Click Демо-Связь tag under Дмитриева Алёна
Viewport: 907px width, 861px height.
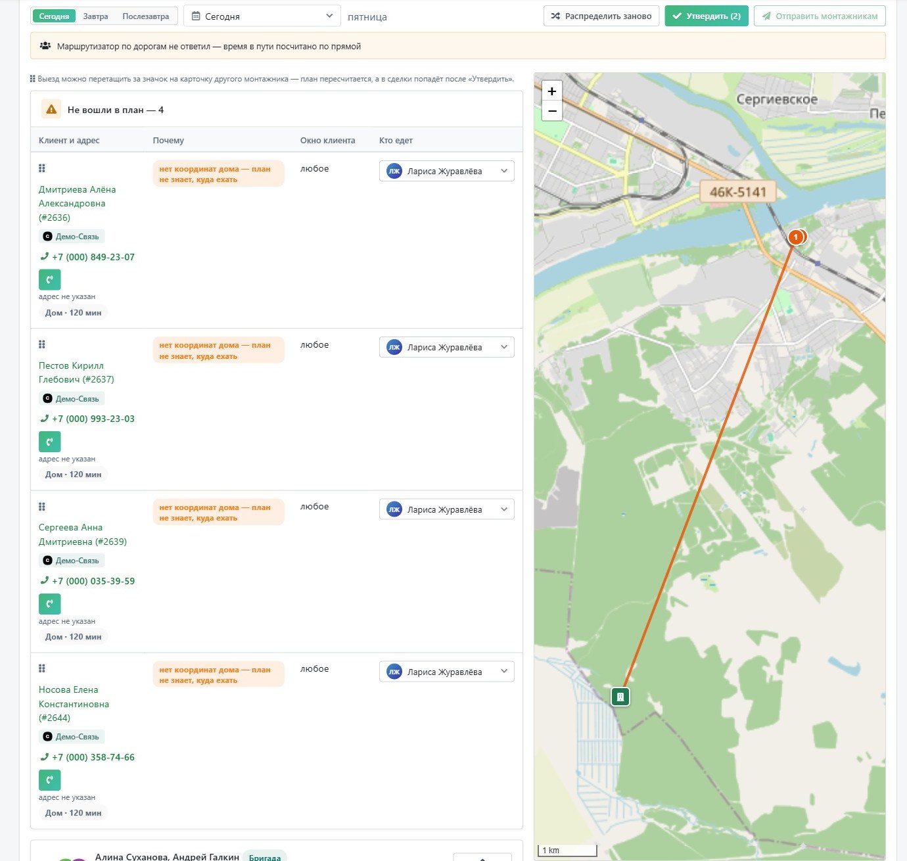pos(72,237)
